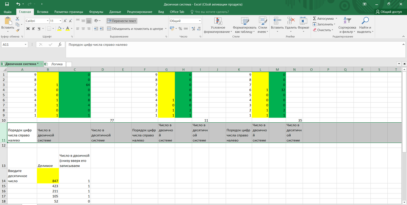The image size is (407, 205).
Task: Decrease font size with small A icon
Action: [x=70, y=21]
